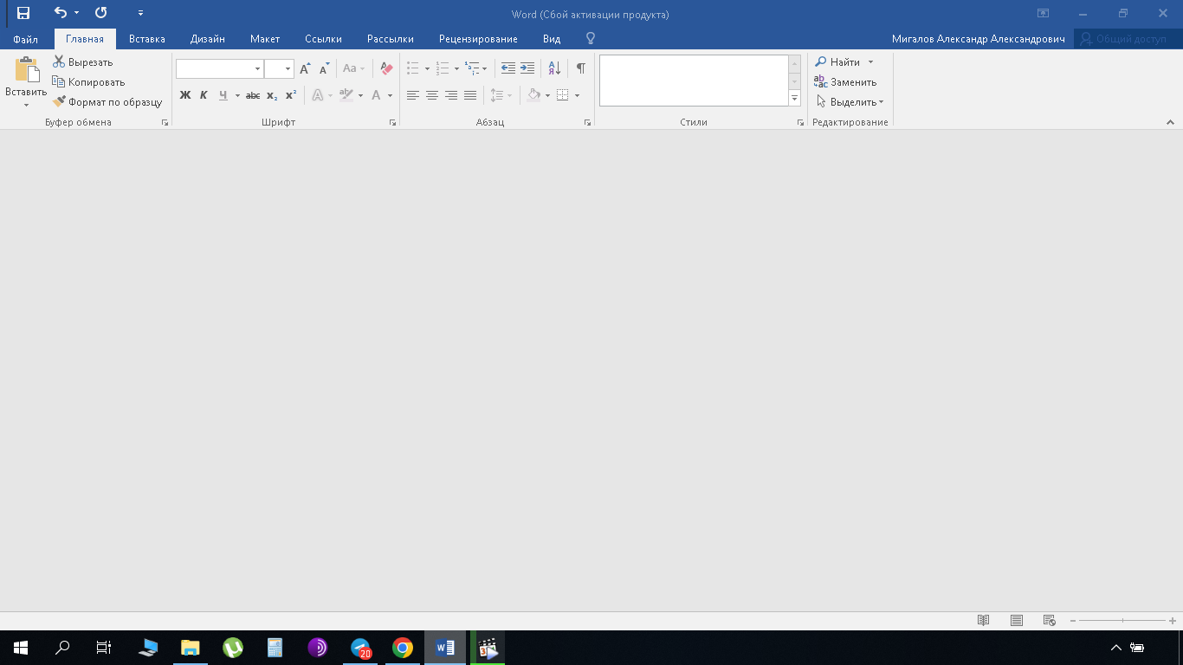This screenshot has height=665, width=1183.
Task: Click the Clear formatting eraser icon
Action: tap(386, 68)
